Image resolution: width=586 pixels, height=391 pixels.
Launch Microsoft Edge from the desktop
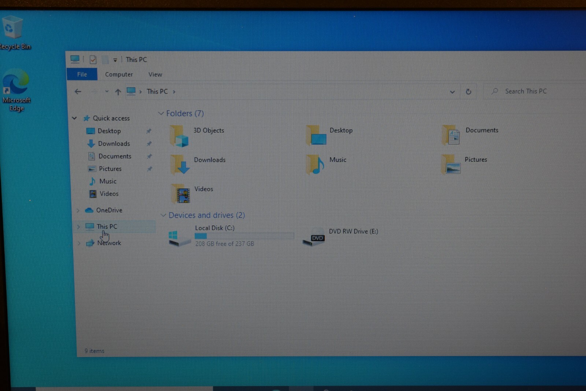click(16, 91)
